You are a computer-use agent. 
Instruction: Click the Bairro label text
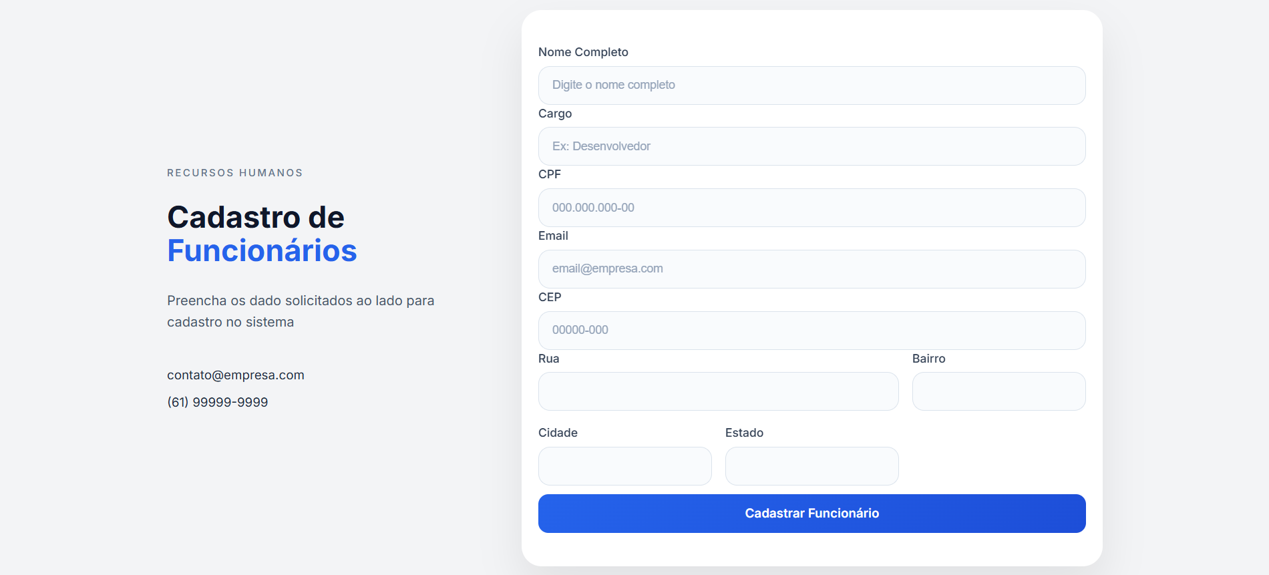pyautogui.click(x=928, y=359)
